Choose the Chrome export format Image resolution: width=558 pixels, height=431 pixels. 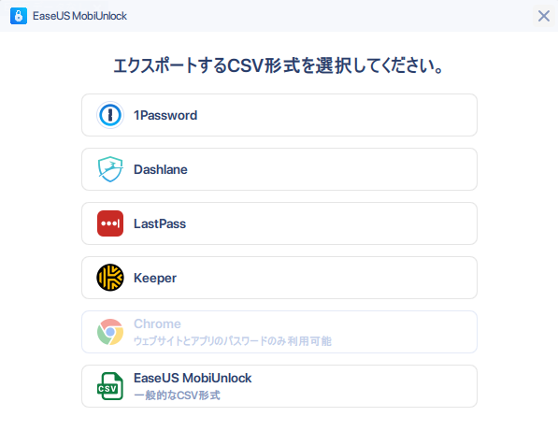pyautogui.click(x=279, y=332)
